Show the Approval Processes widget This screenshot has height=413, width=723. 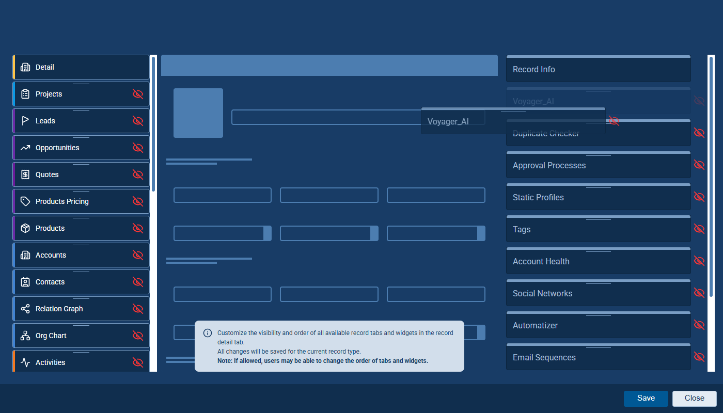[699, 165]
